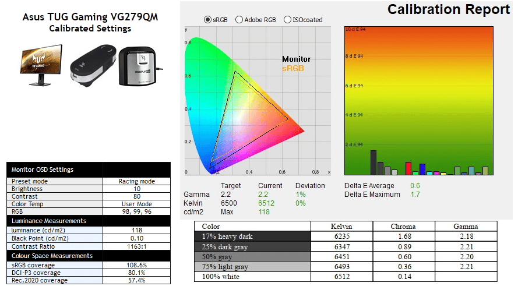This screenshot has width=518, height=286.
Task: Click the 100% white row label
Action: pos(220,277)
